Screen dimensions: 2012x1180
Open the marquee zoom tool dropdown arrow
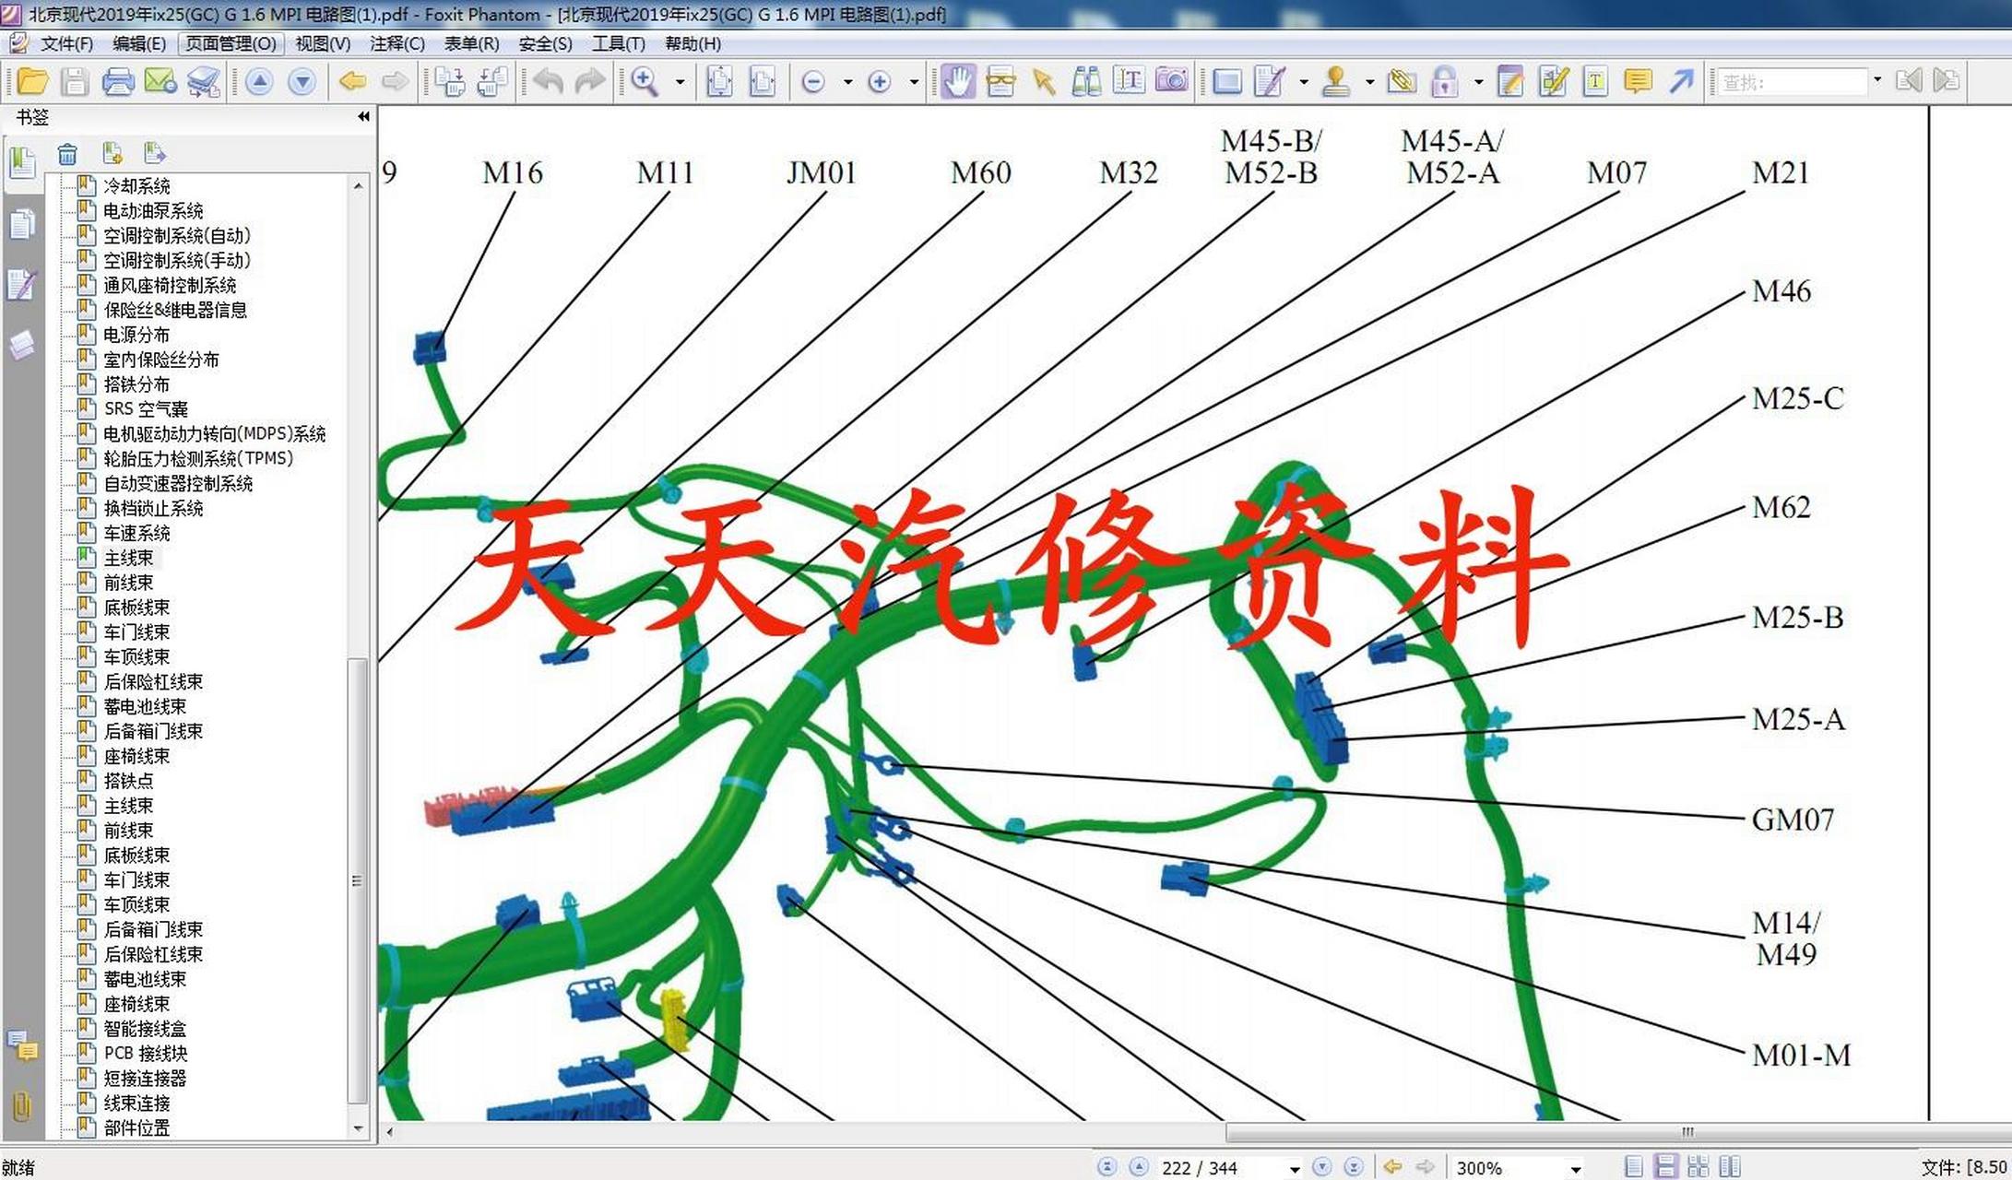[681, 82]
